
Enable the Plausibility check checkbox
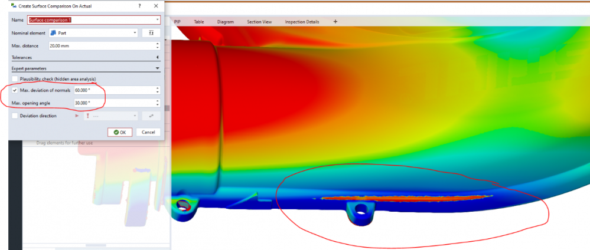point(15,79)
